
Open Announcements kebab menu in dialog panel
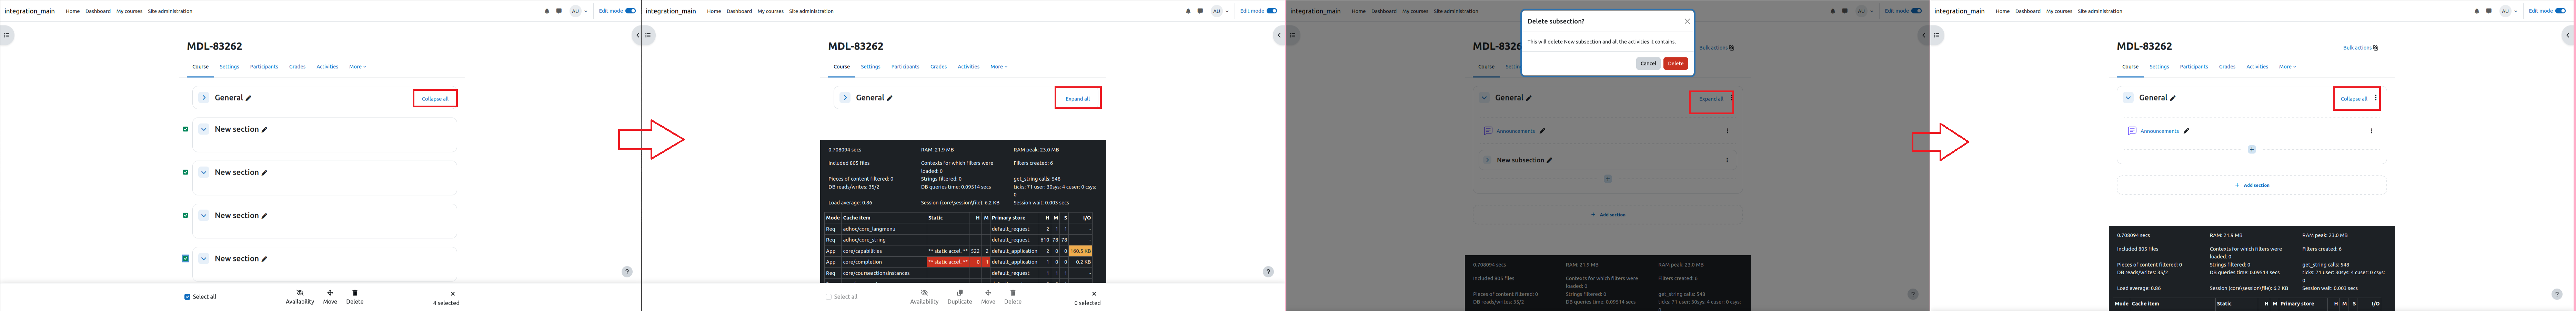[x=1727, y=131]
